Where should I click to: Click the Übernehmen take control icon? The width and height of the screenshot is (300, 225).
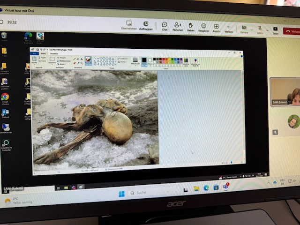(129, 23)
